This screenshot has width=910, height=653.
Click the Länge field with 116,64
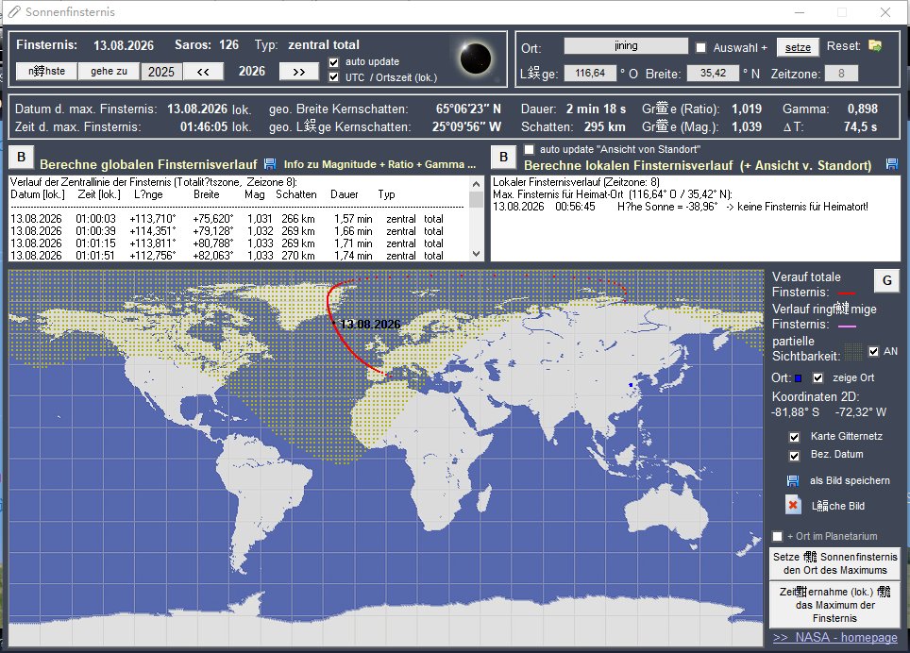590,73
